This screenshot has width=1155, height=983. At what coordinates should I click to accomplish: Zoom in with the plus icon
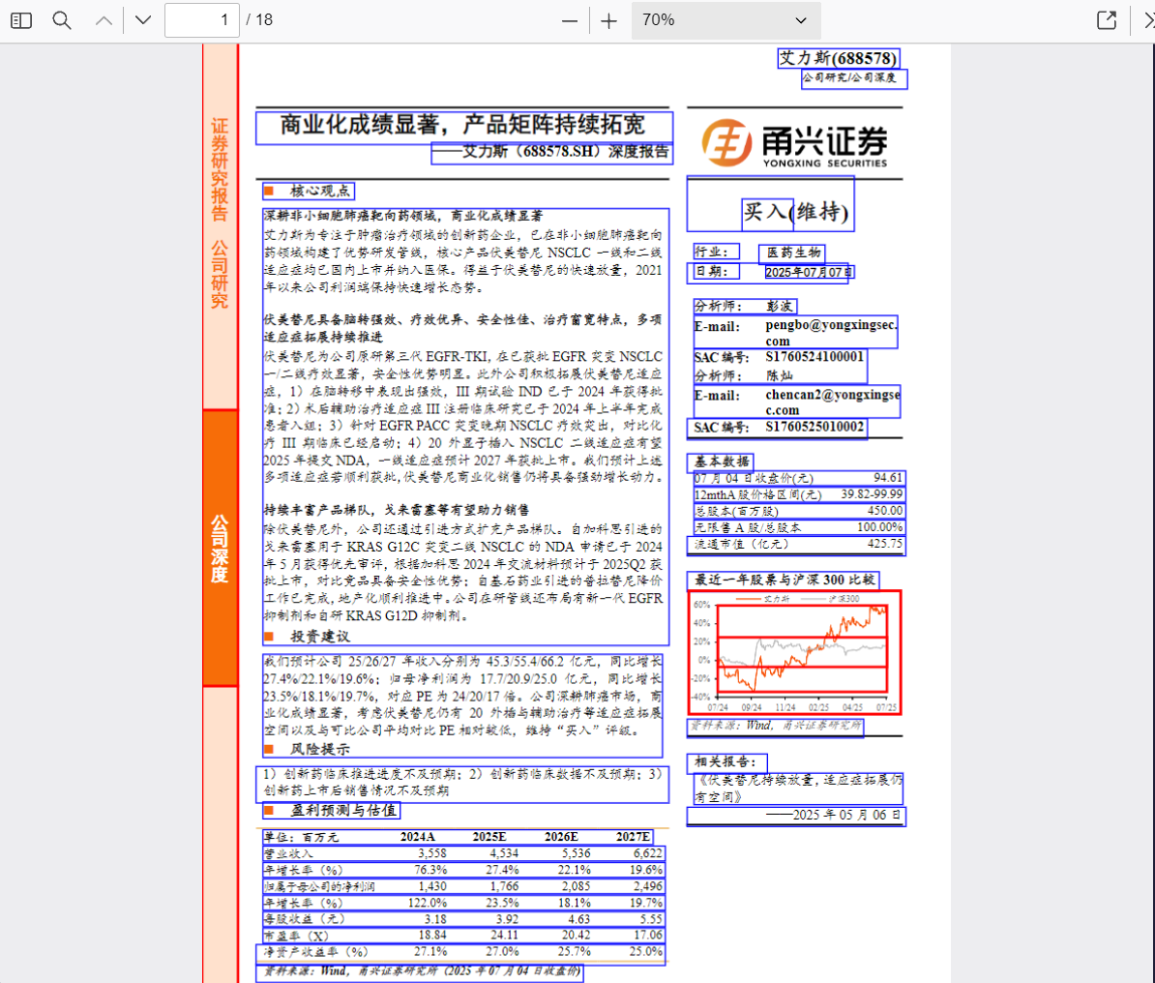tap(608, 19)
